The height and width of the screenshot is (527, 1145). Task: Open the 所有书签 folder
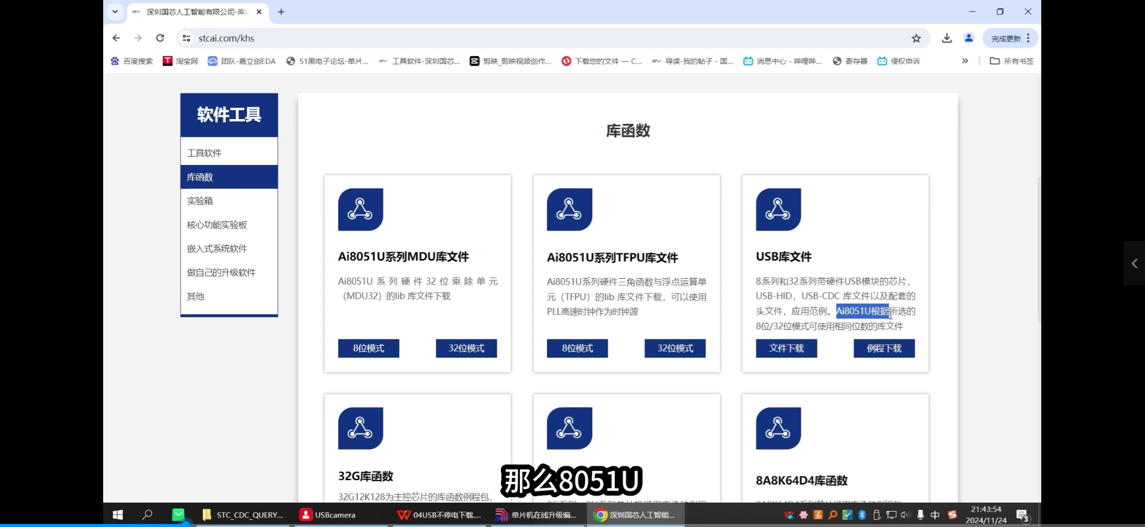click(x=1011, y=61)
